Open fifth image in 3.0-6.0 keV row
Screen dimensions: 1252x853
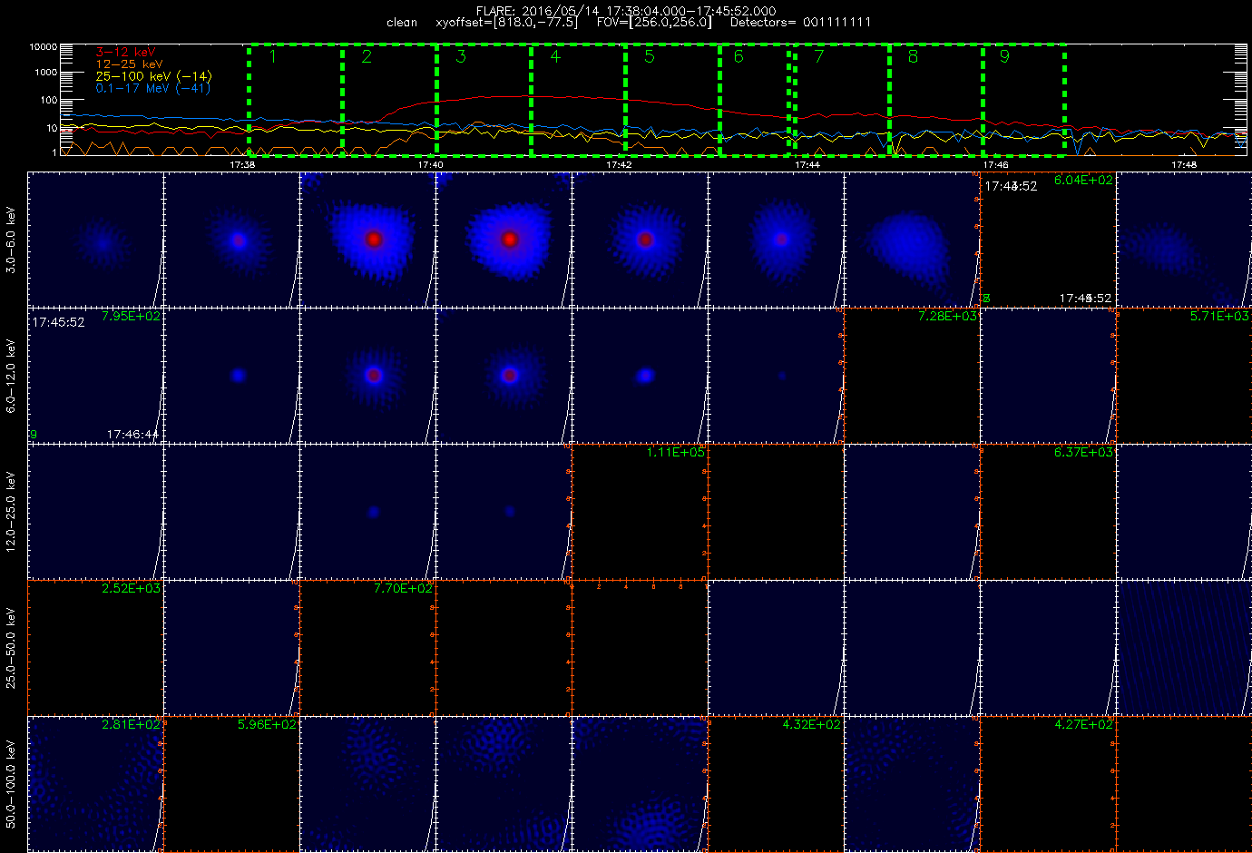tap(641, 240)
